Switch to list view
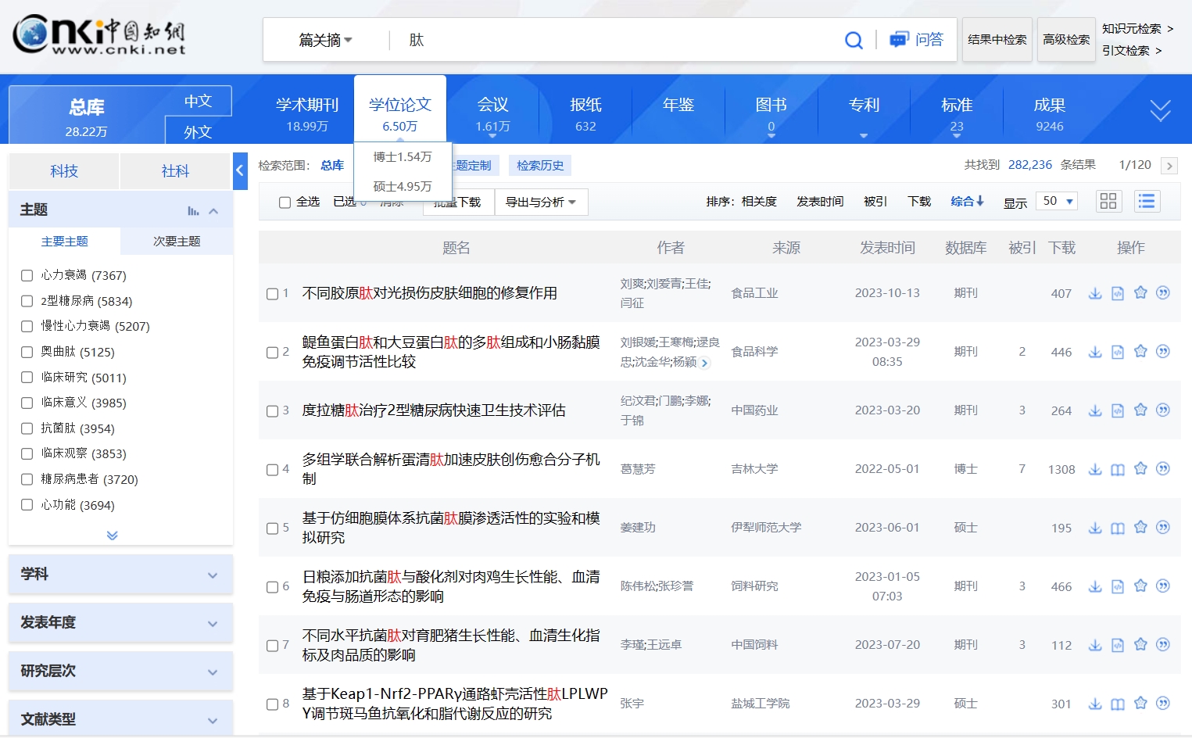1192x738 pixels. 1146,201
